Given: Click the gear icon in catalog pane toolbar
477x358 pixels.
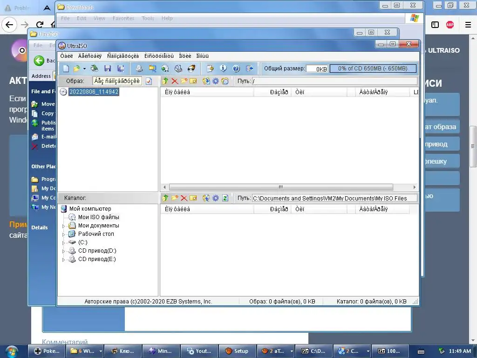Looking at the screenshot, I should pyautogui.click(x=216, y=198).
